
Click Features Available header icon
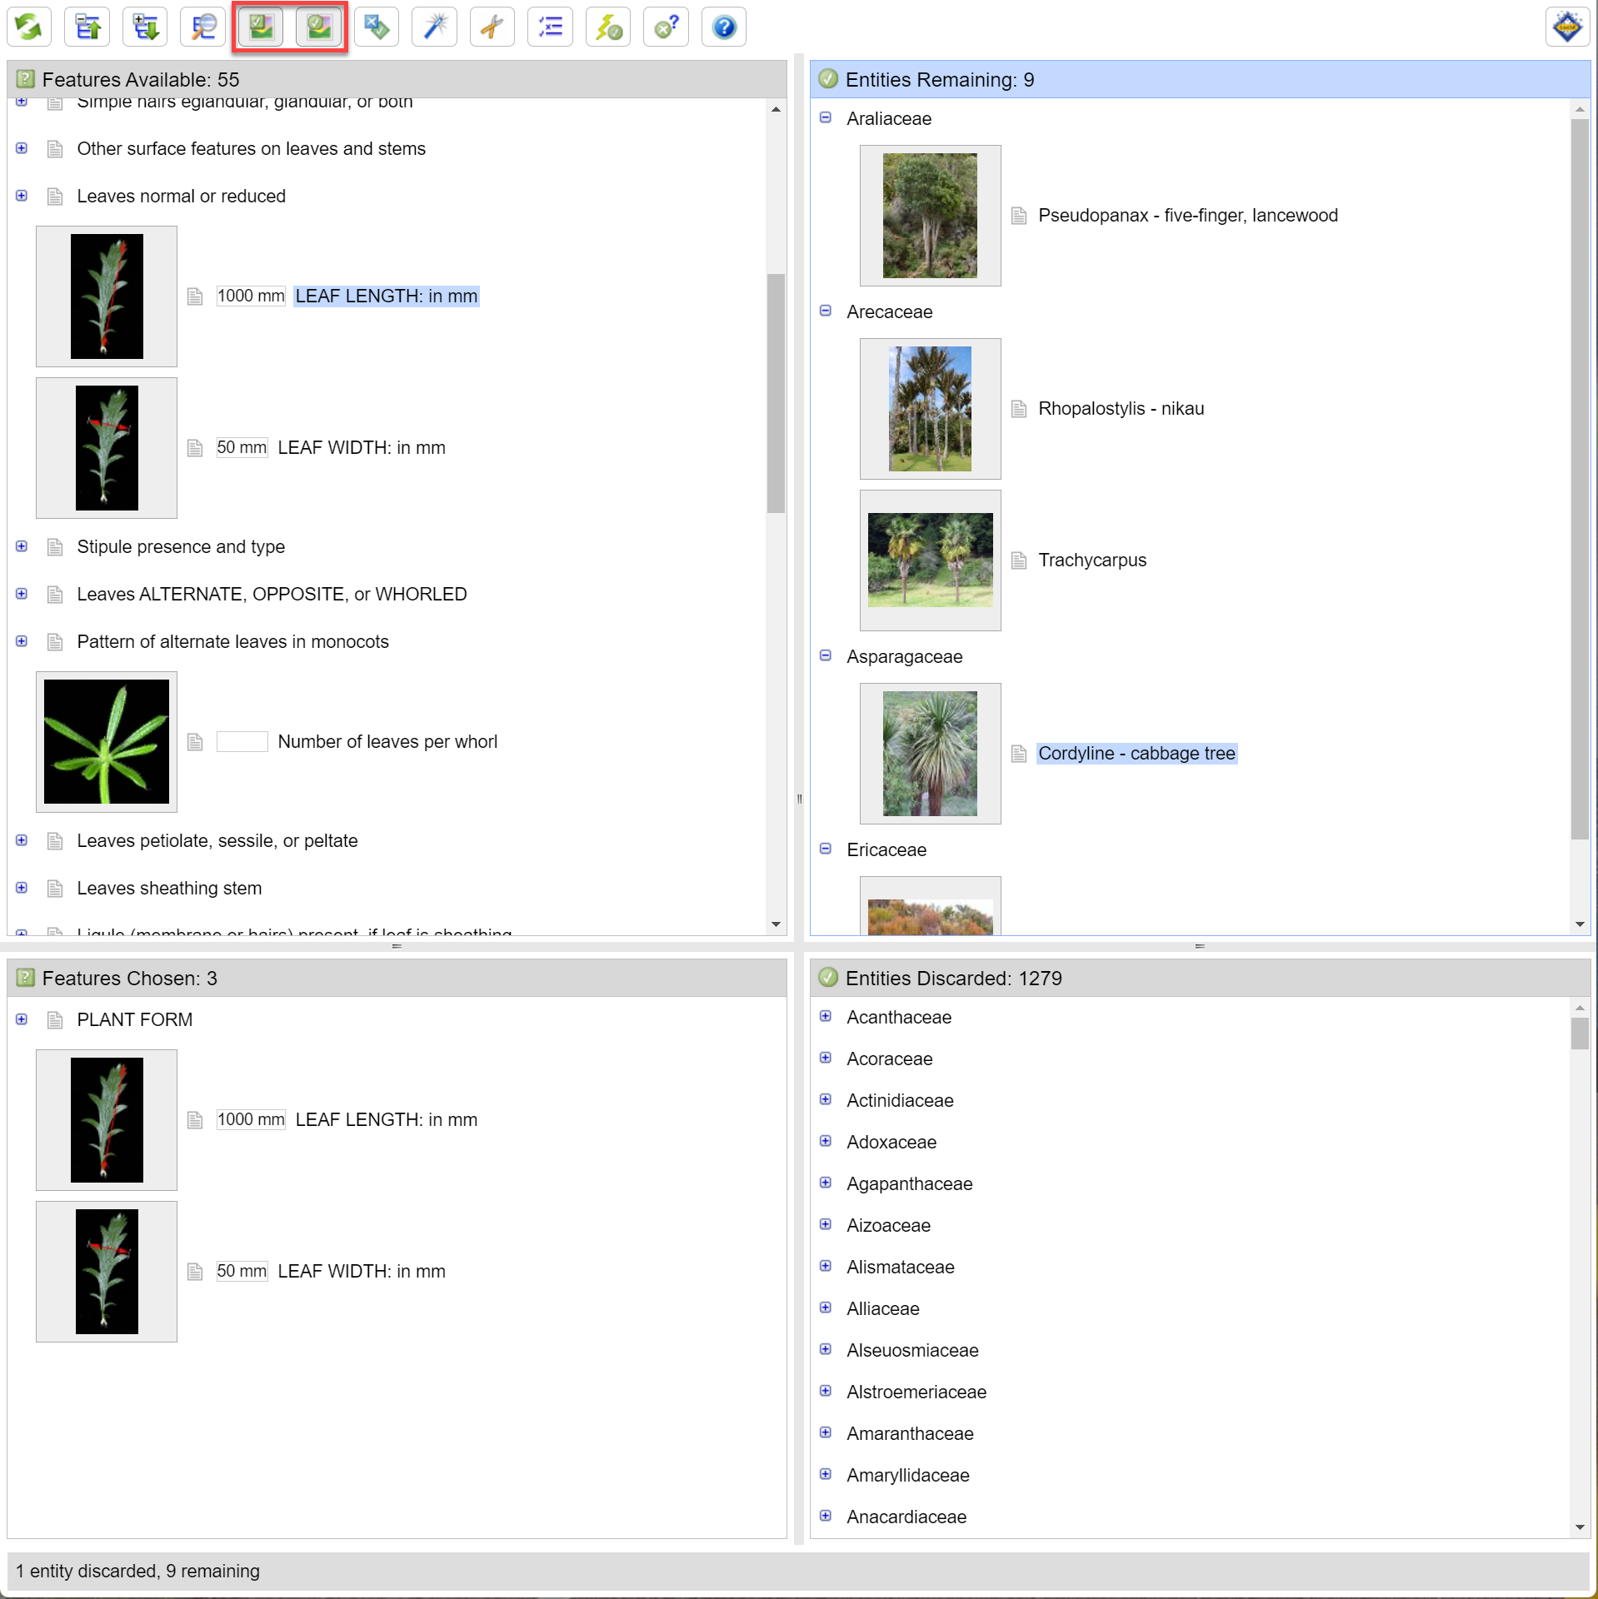(26, 79)
